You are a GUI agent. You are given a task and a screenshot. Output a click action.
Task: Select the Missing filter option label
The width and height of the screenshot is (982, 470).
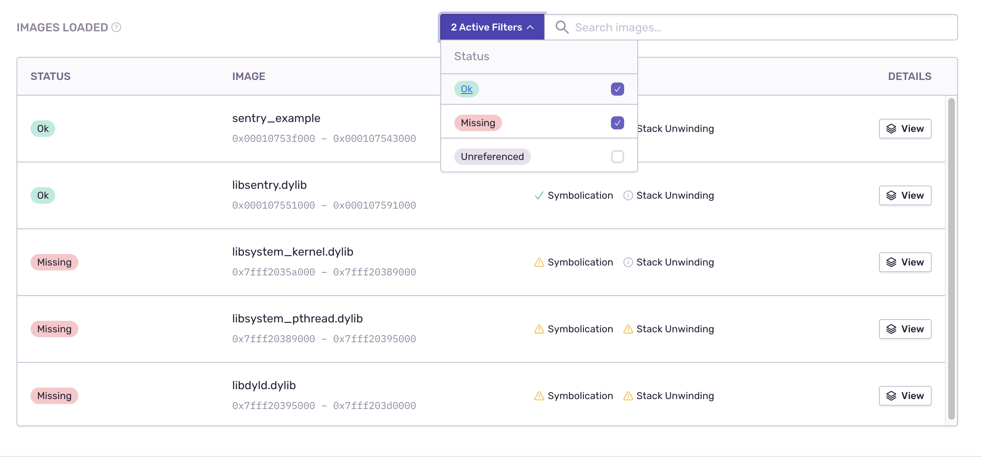tap(478, 123)
